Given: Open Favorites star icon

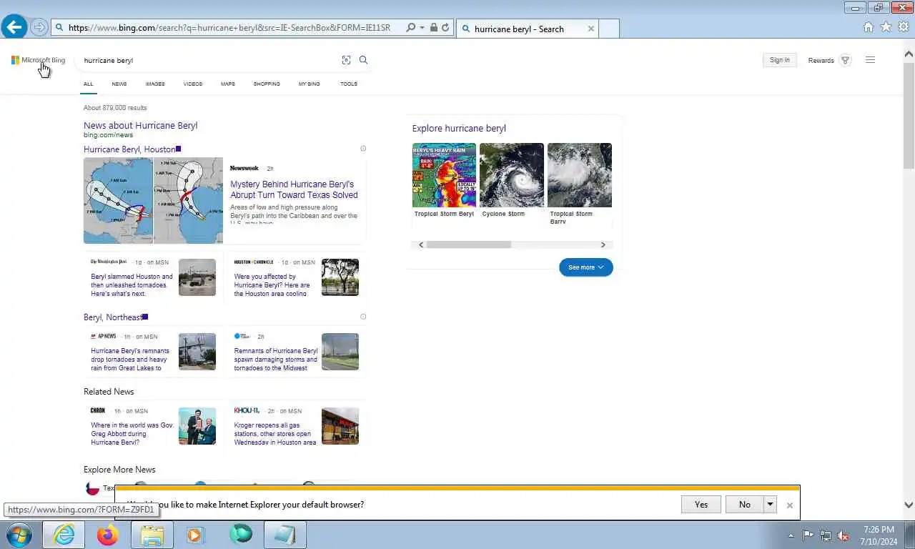Looking at the screenshot, I should 886,27.
